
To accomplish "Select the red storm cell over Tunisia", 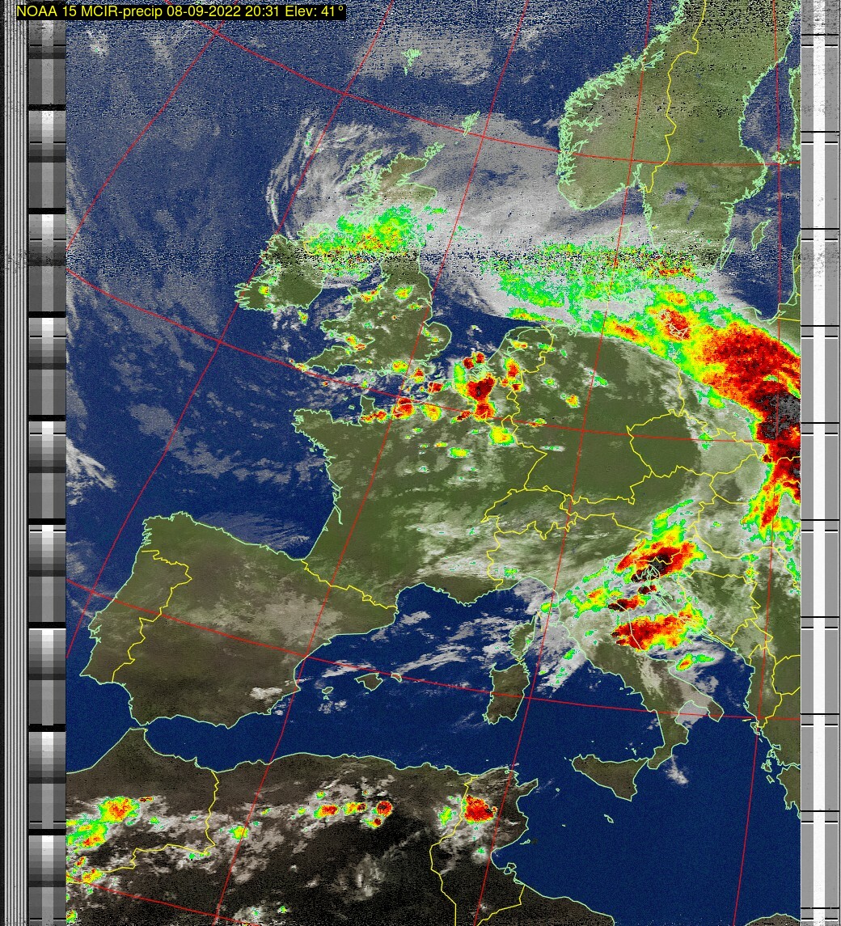I will tap(478, 808).
